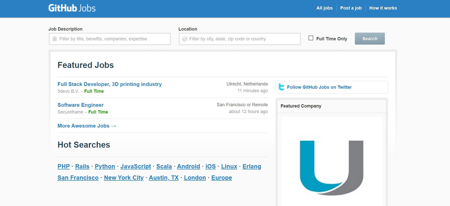450x206 pixels.
Task: Focus the Location filter field
Action: point(240,39)
